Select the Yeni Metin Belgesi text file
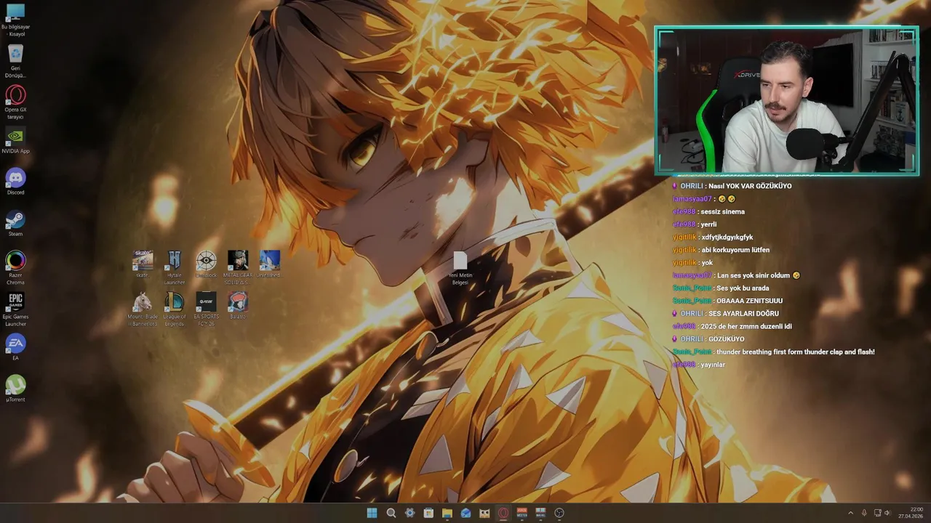Image resolution: width=931 pixels, height=523 pixels. coord(460,269)
